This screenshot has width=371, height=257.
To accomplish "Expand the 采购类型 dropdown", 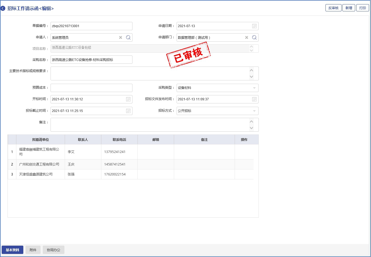I will [254, 88].
